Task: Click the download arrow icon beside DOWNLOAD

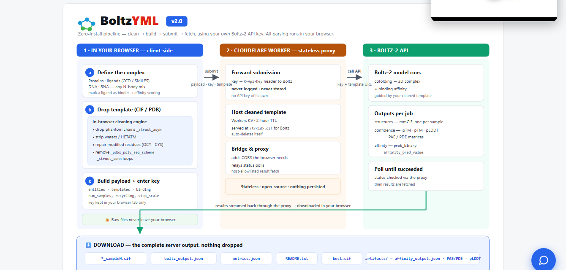Action: click(x=88, y=245)
